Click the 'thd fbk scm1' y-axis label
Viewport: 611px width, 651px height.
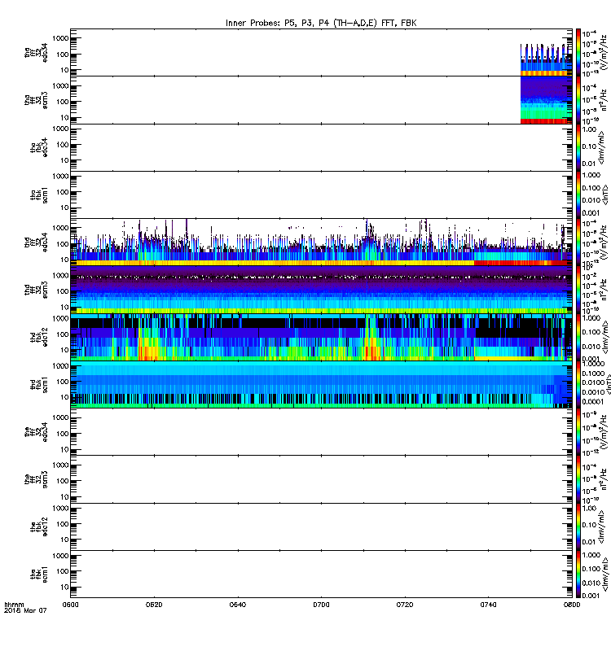pyautogui.click(x=38, y=384)
